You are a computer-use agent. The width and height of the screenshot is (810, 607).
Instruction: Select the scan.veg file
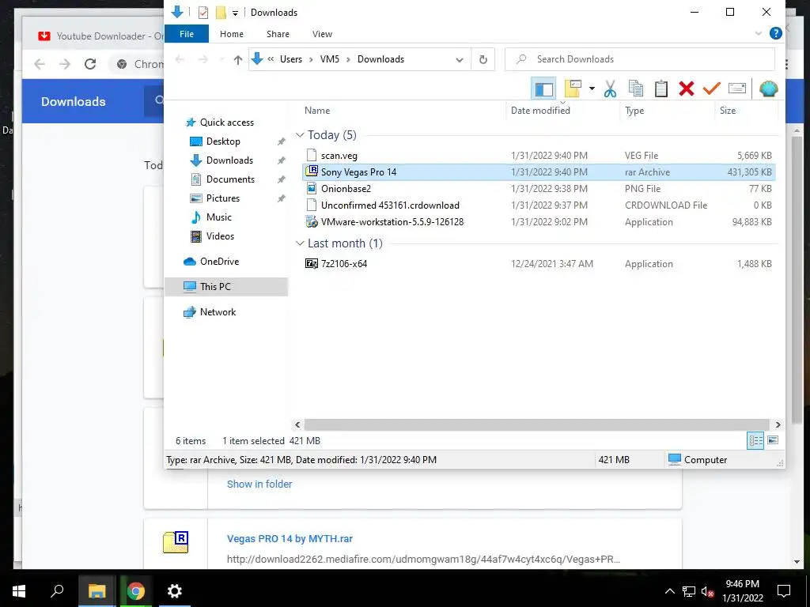pos(539,156)
